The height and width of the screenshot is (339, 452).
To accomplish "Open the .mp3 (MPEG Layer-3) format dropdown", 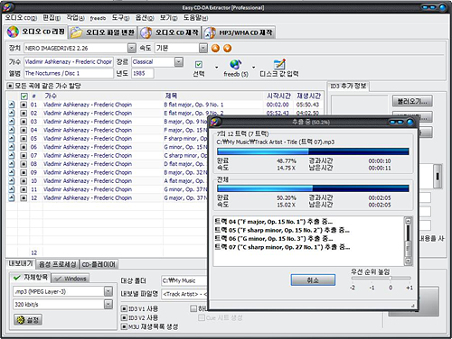I will tap(108, 291).
